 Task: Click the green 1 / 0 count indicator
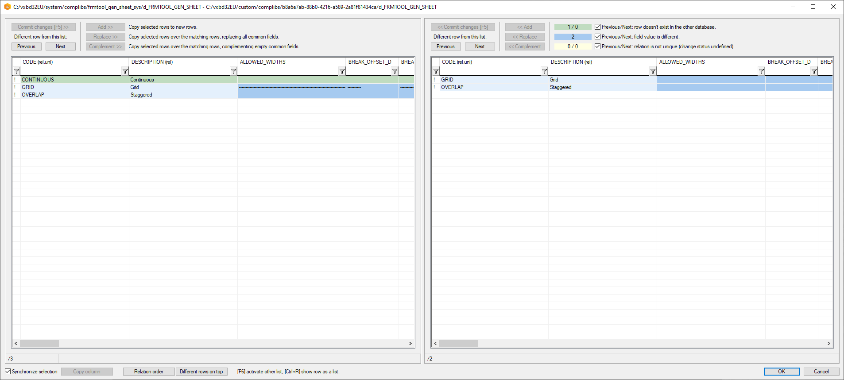[x=573, y=27]
